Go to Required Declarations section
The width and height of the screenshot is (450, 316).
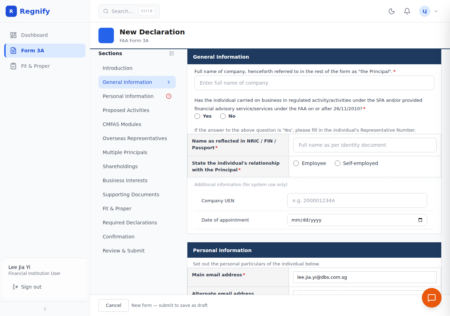coord(137,223)
